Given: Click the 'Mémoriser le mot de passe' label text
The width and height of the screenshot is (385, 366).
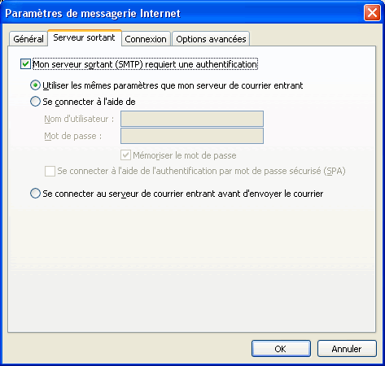Looking at the screenshot, I should pyautogui.click(x=185, y=155).
